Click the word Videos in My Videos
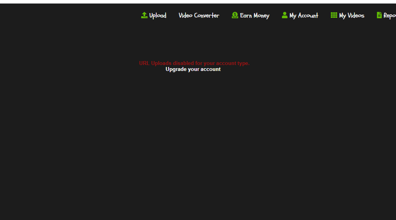This screenshot has height=220, width=396. [356, 15]
